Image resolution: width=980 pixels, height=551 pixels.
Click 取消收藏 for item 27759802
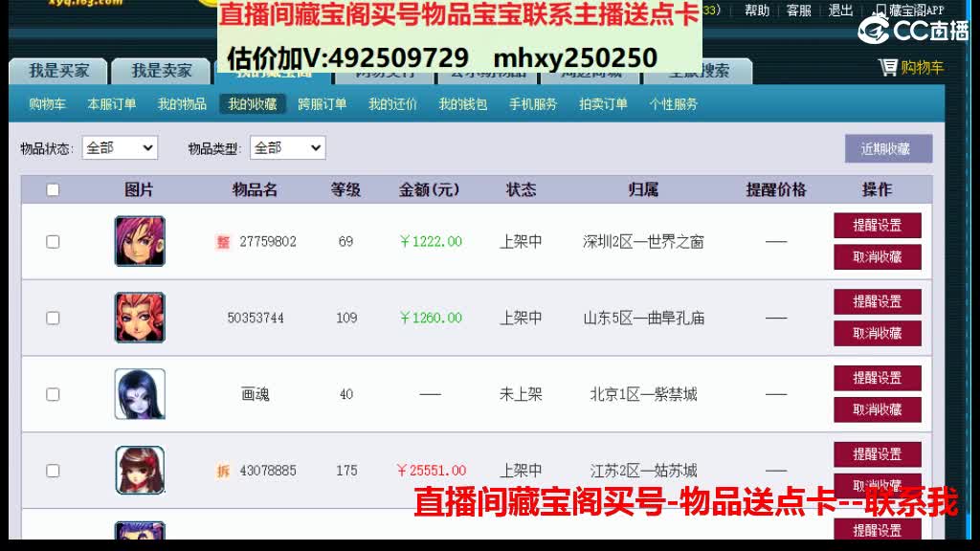point(878,256)
